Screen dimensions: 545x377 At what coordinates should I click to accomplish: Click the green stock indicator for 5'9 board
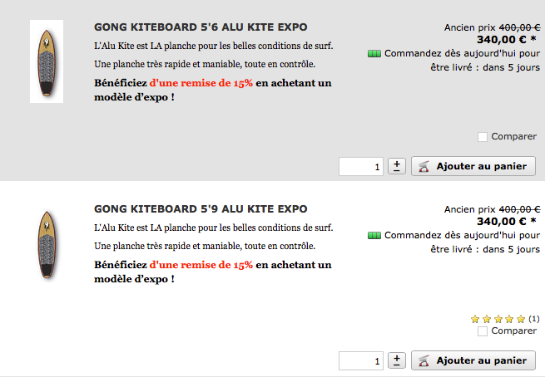pyautogui.click(x=374, y=236)
